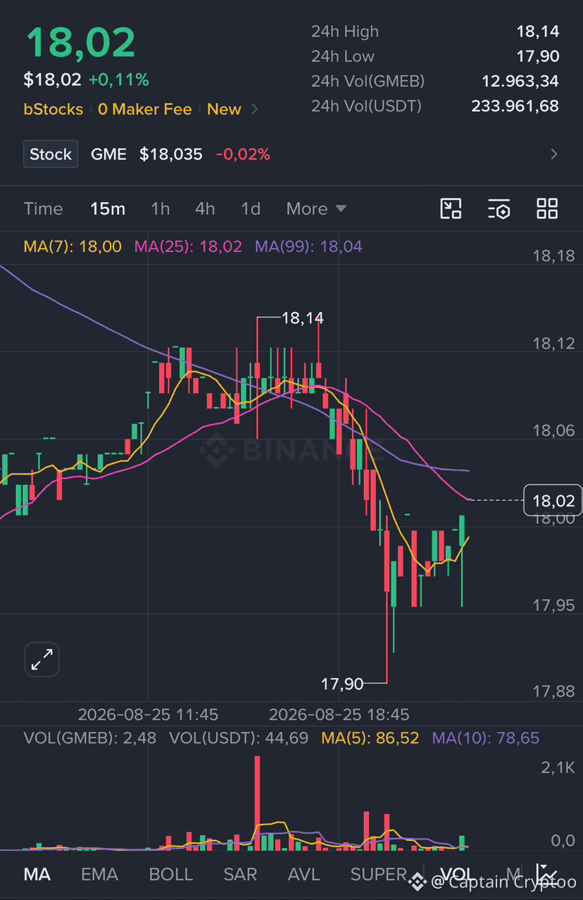Tap the 18,14 high marker on chart
Screen dimensions: 583x900
(303, 318)
